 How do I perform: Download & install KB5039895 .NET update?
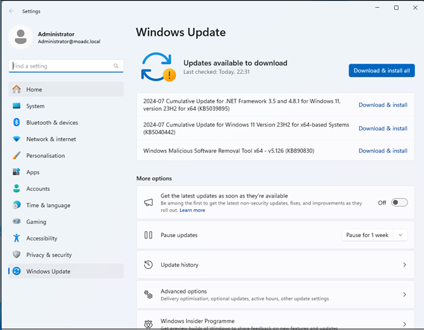[x=383, y=105]
